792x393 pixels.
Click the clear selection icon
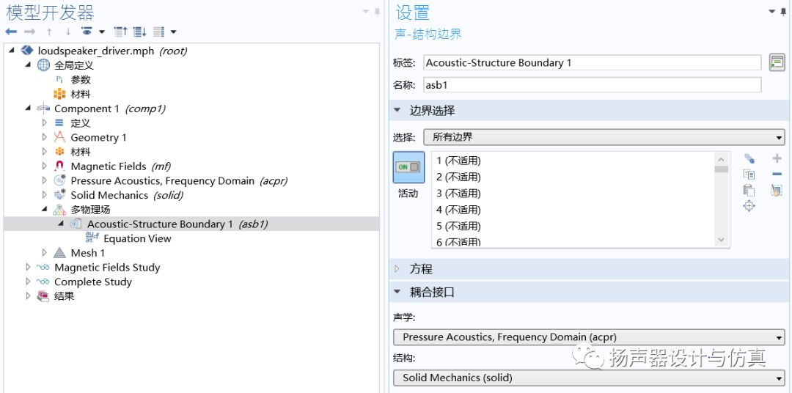click(777, 191)
